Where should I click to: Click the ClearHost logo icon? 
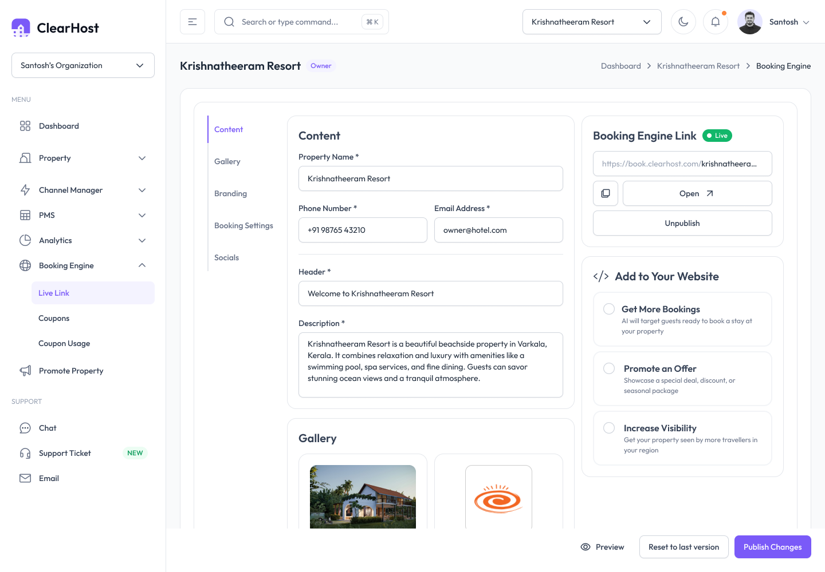click(x=21, y=27)
